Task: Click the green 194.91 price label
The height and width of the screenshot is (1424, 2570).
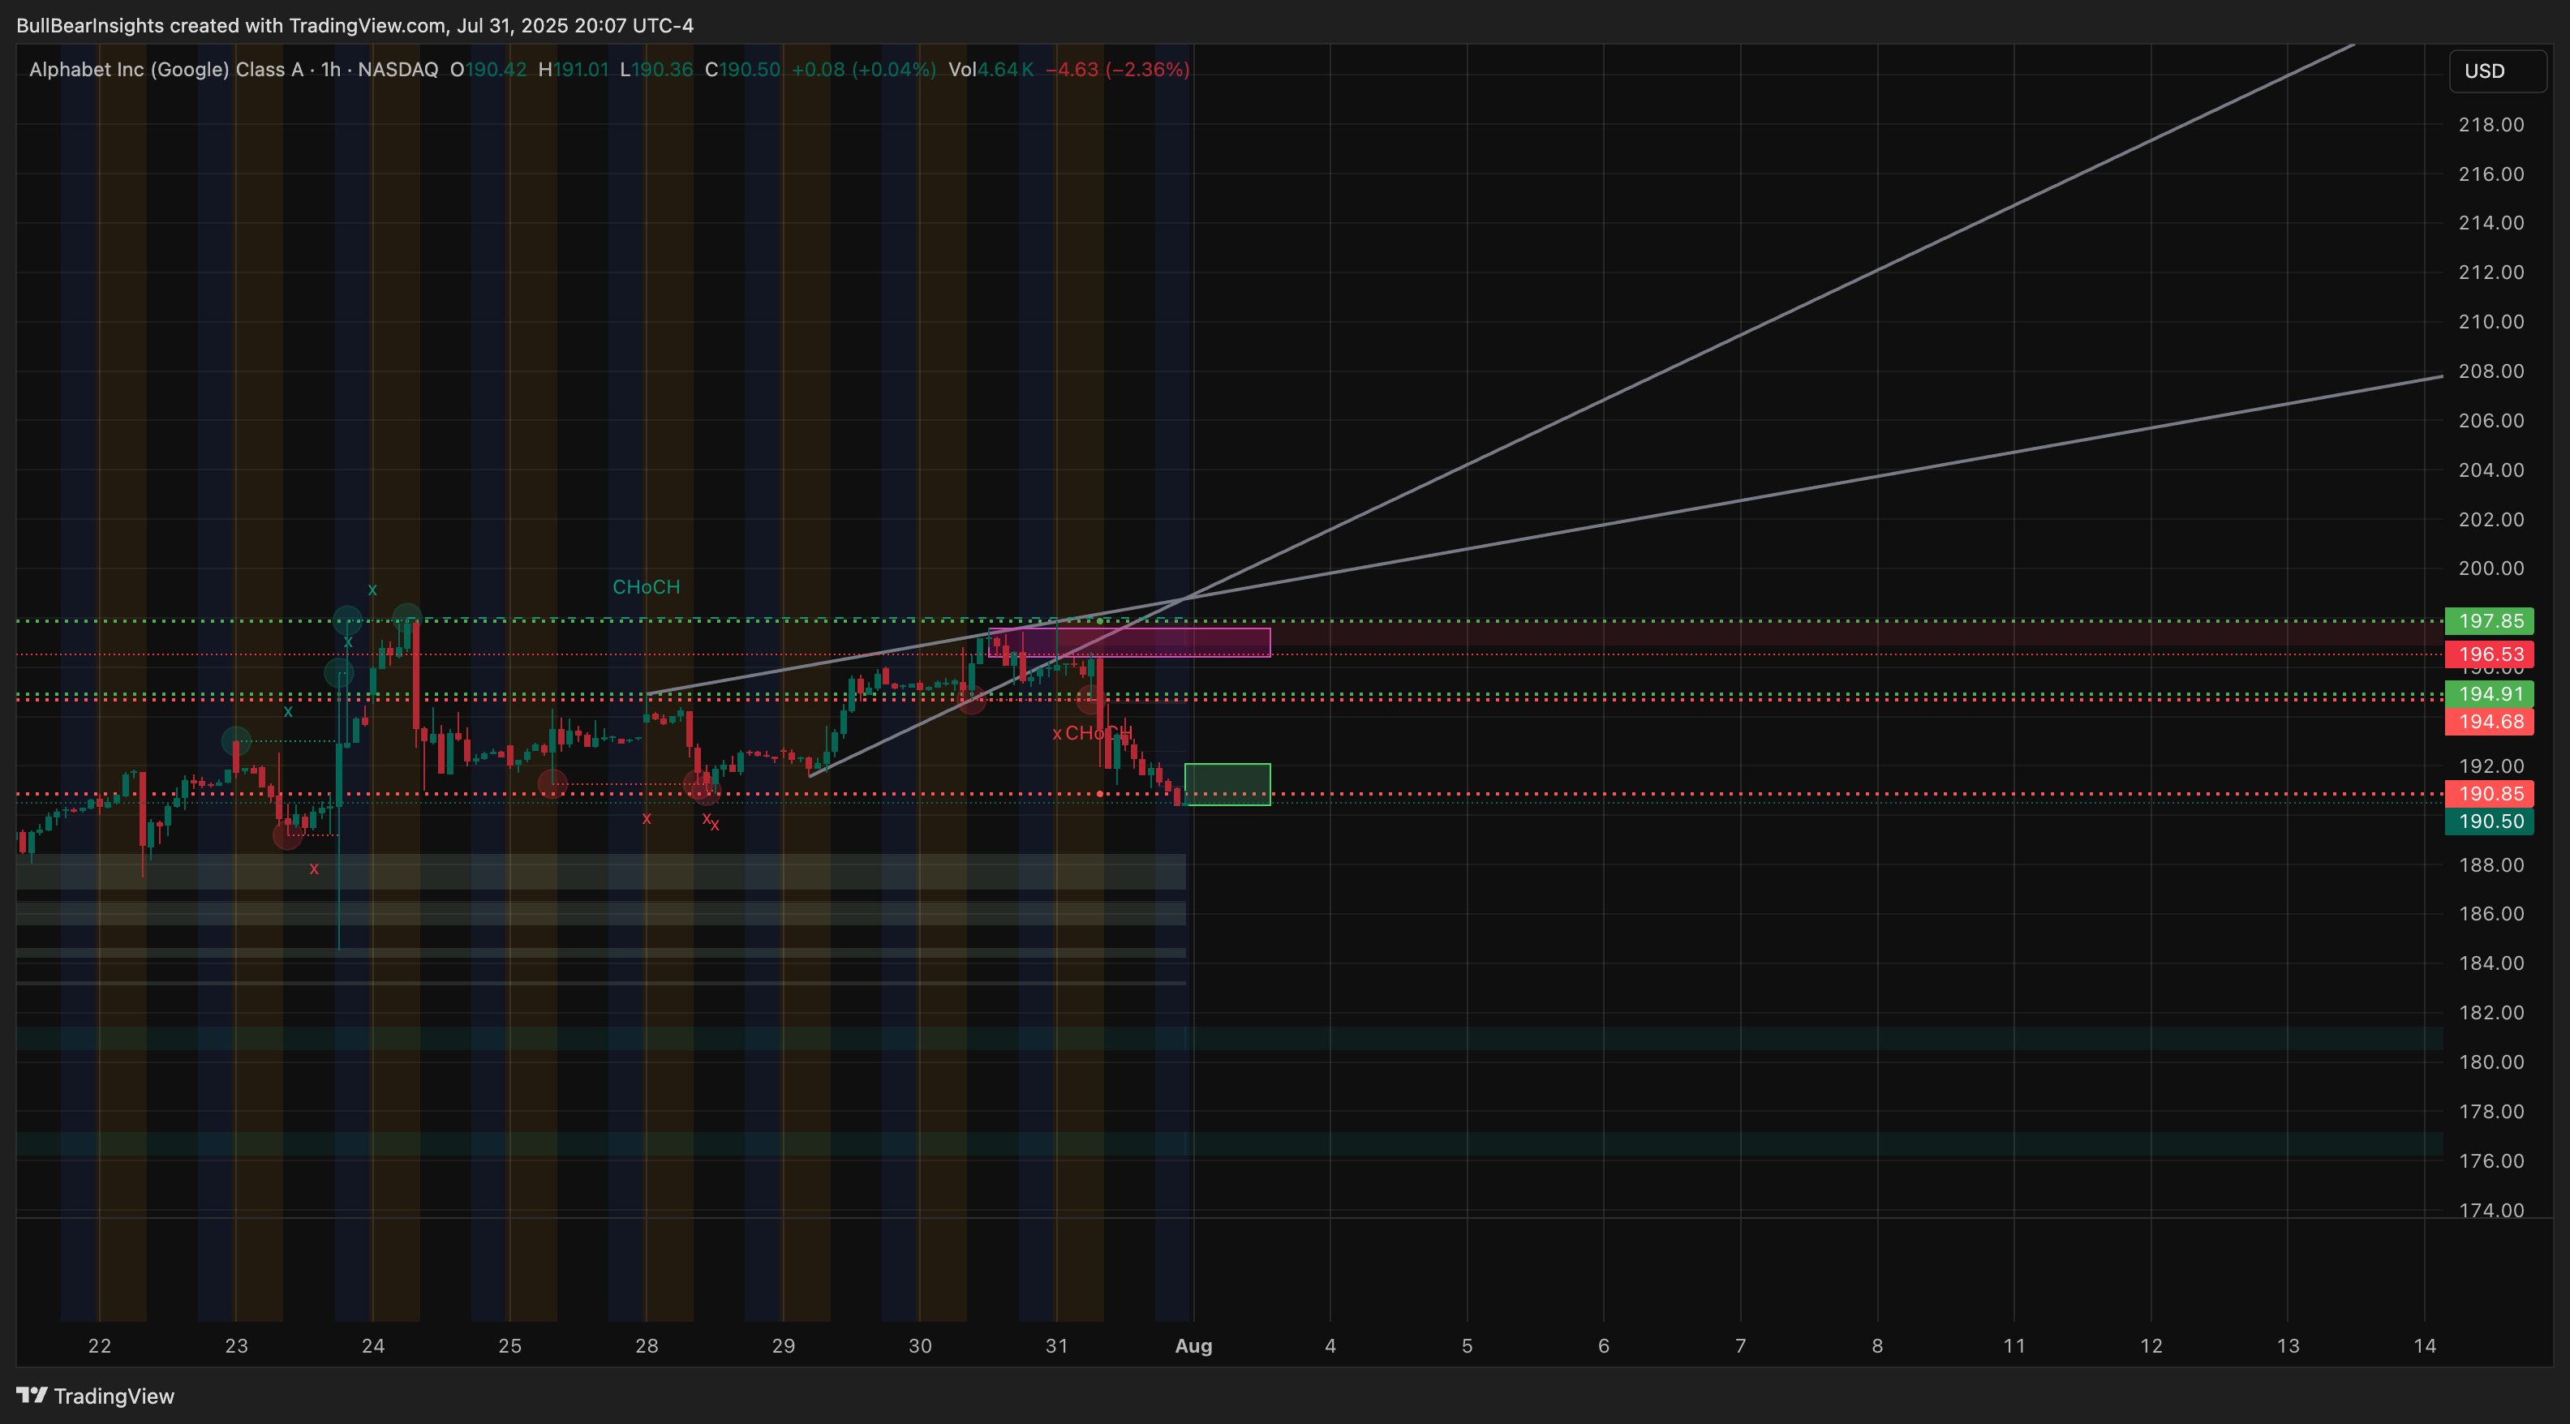Action: pyautogui.click(x=2489, y=694)
